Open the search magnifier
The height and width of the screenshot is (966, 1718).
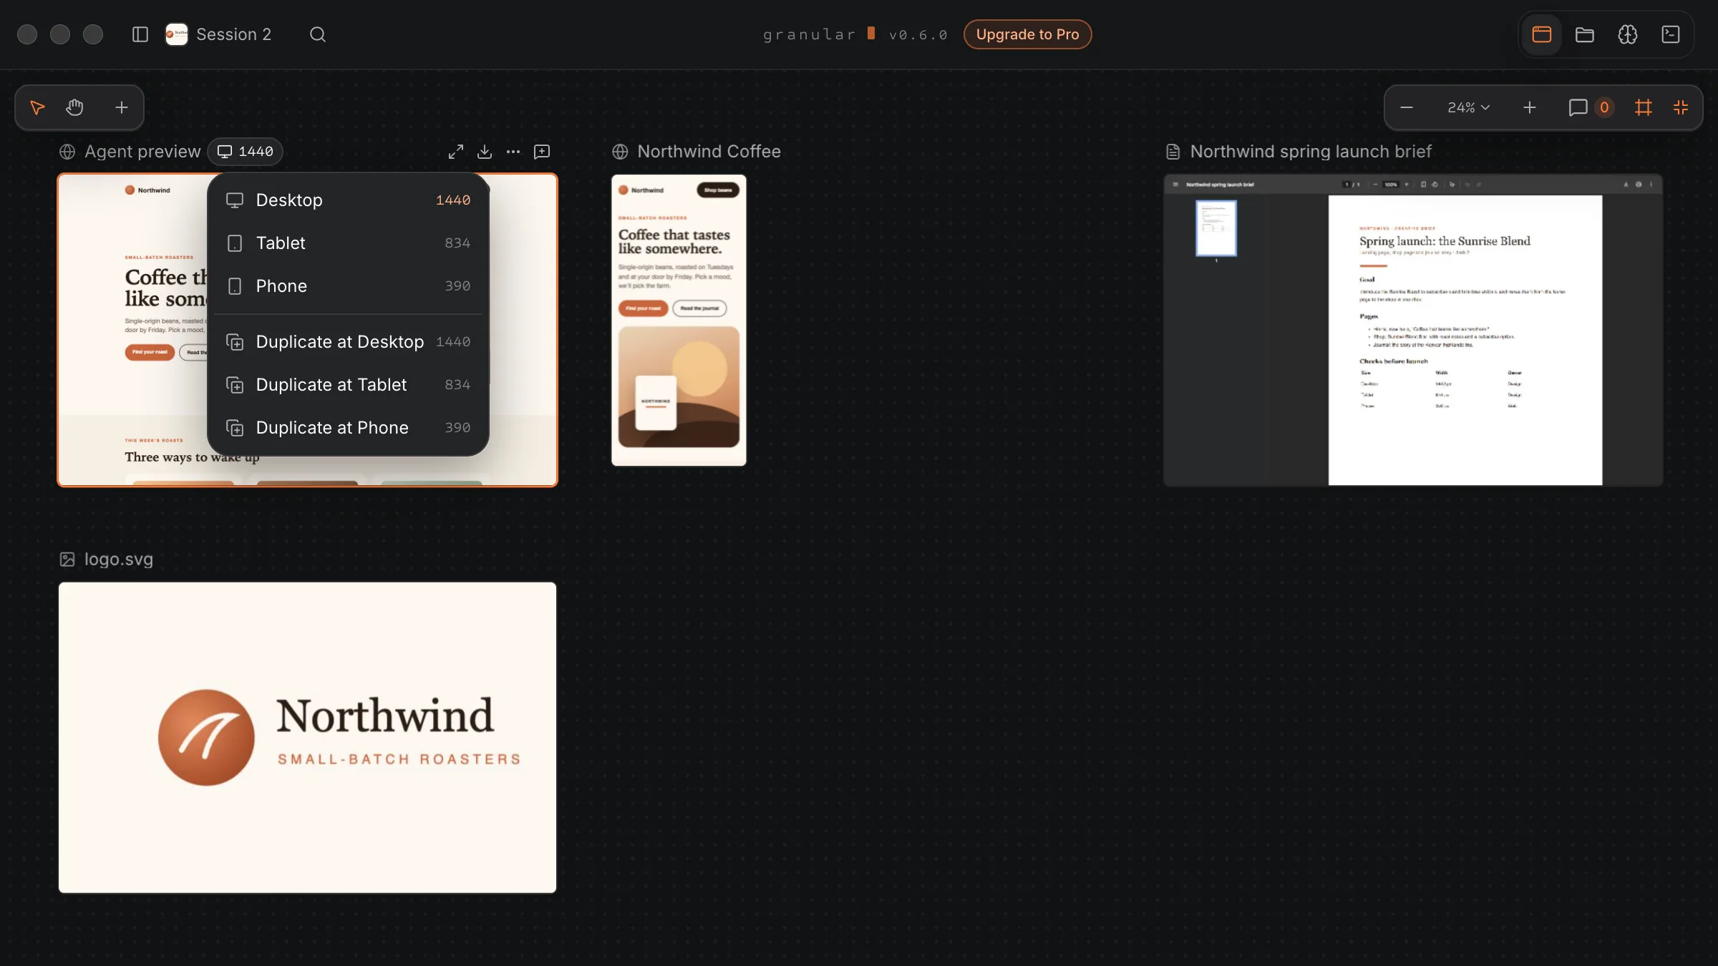318,34
